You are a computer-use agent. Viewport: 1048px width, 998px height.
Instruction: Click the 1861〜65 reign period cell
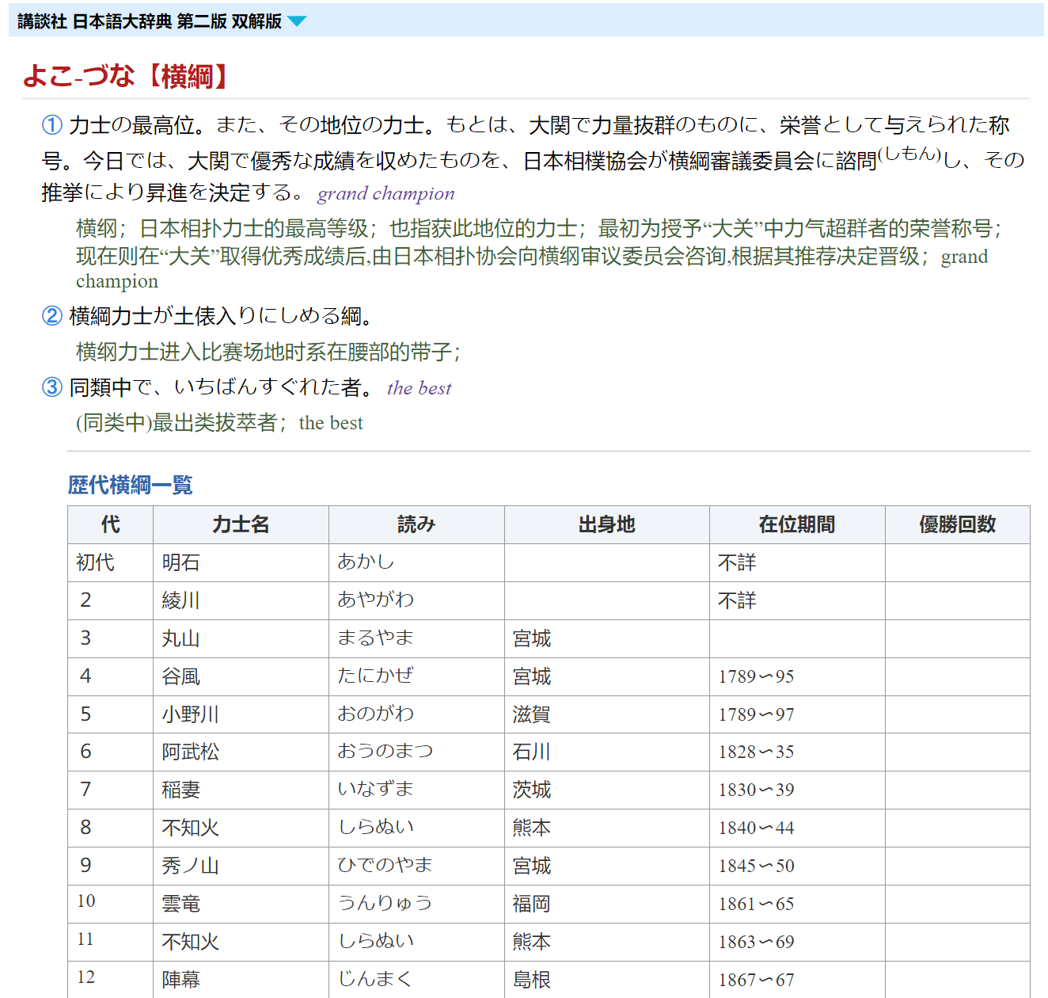click(797, 904)
